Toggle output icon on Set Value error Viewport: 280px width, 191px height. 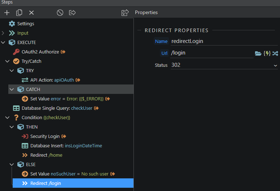(107, 99)
